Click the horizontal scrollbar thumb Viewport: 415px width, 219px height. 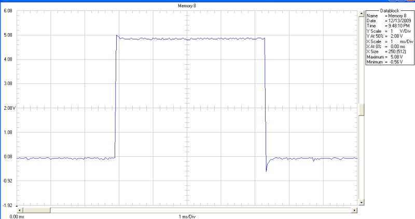[36, 210]
